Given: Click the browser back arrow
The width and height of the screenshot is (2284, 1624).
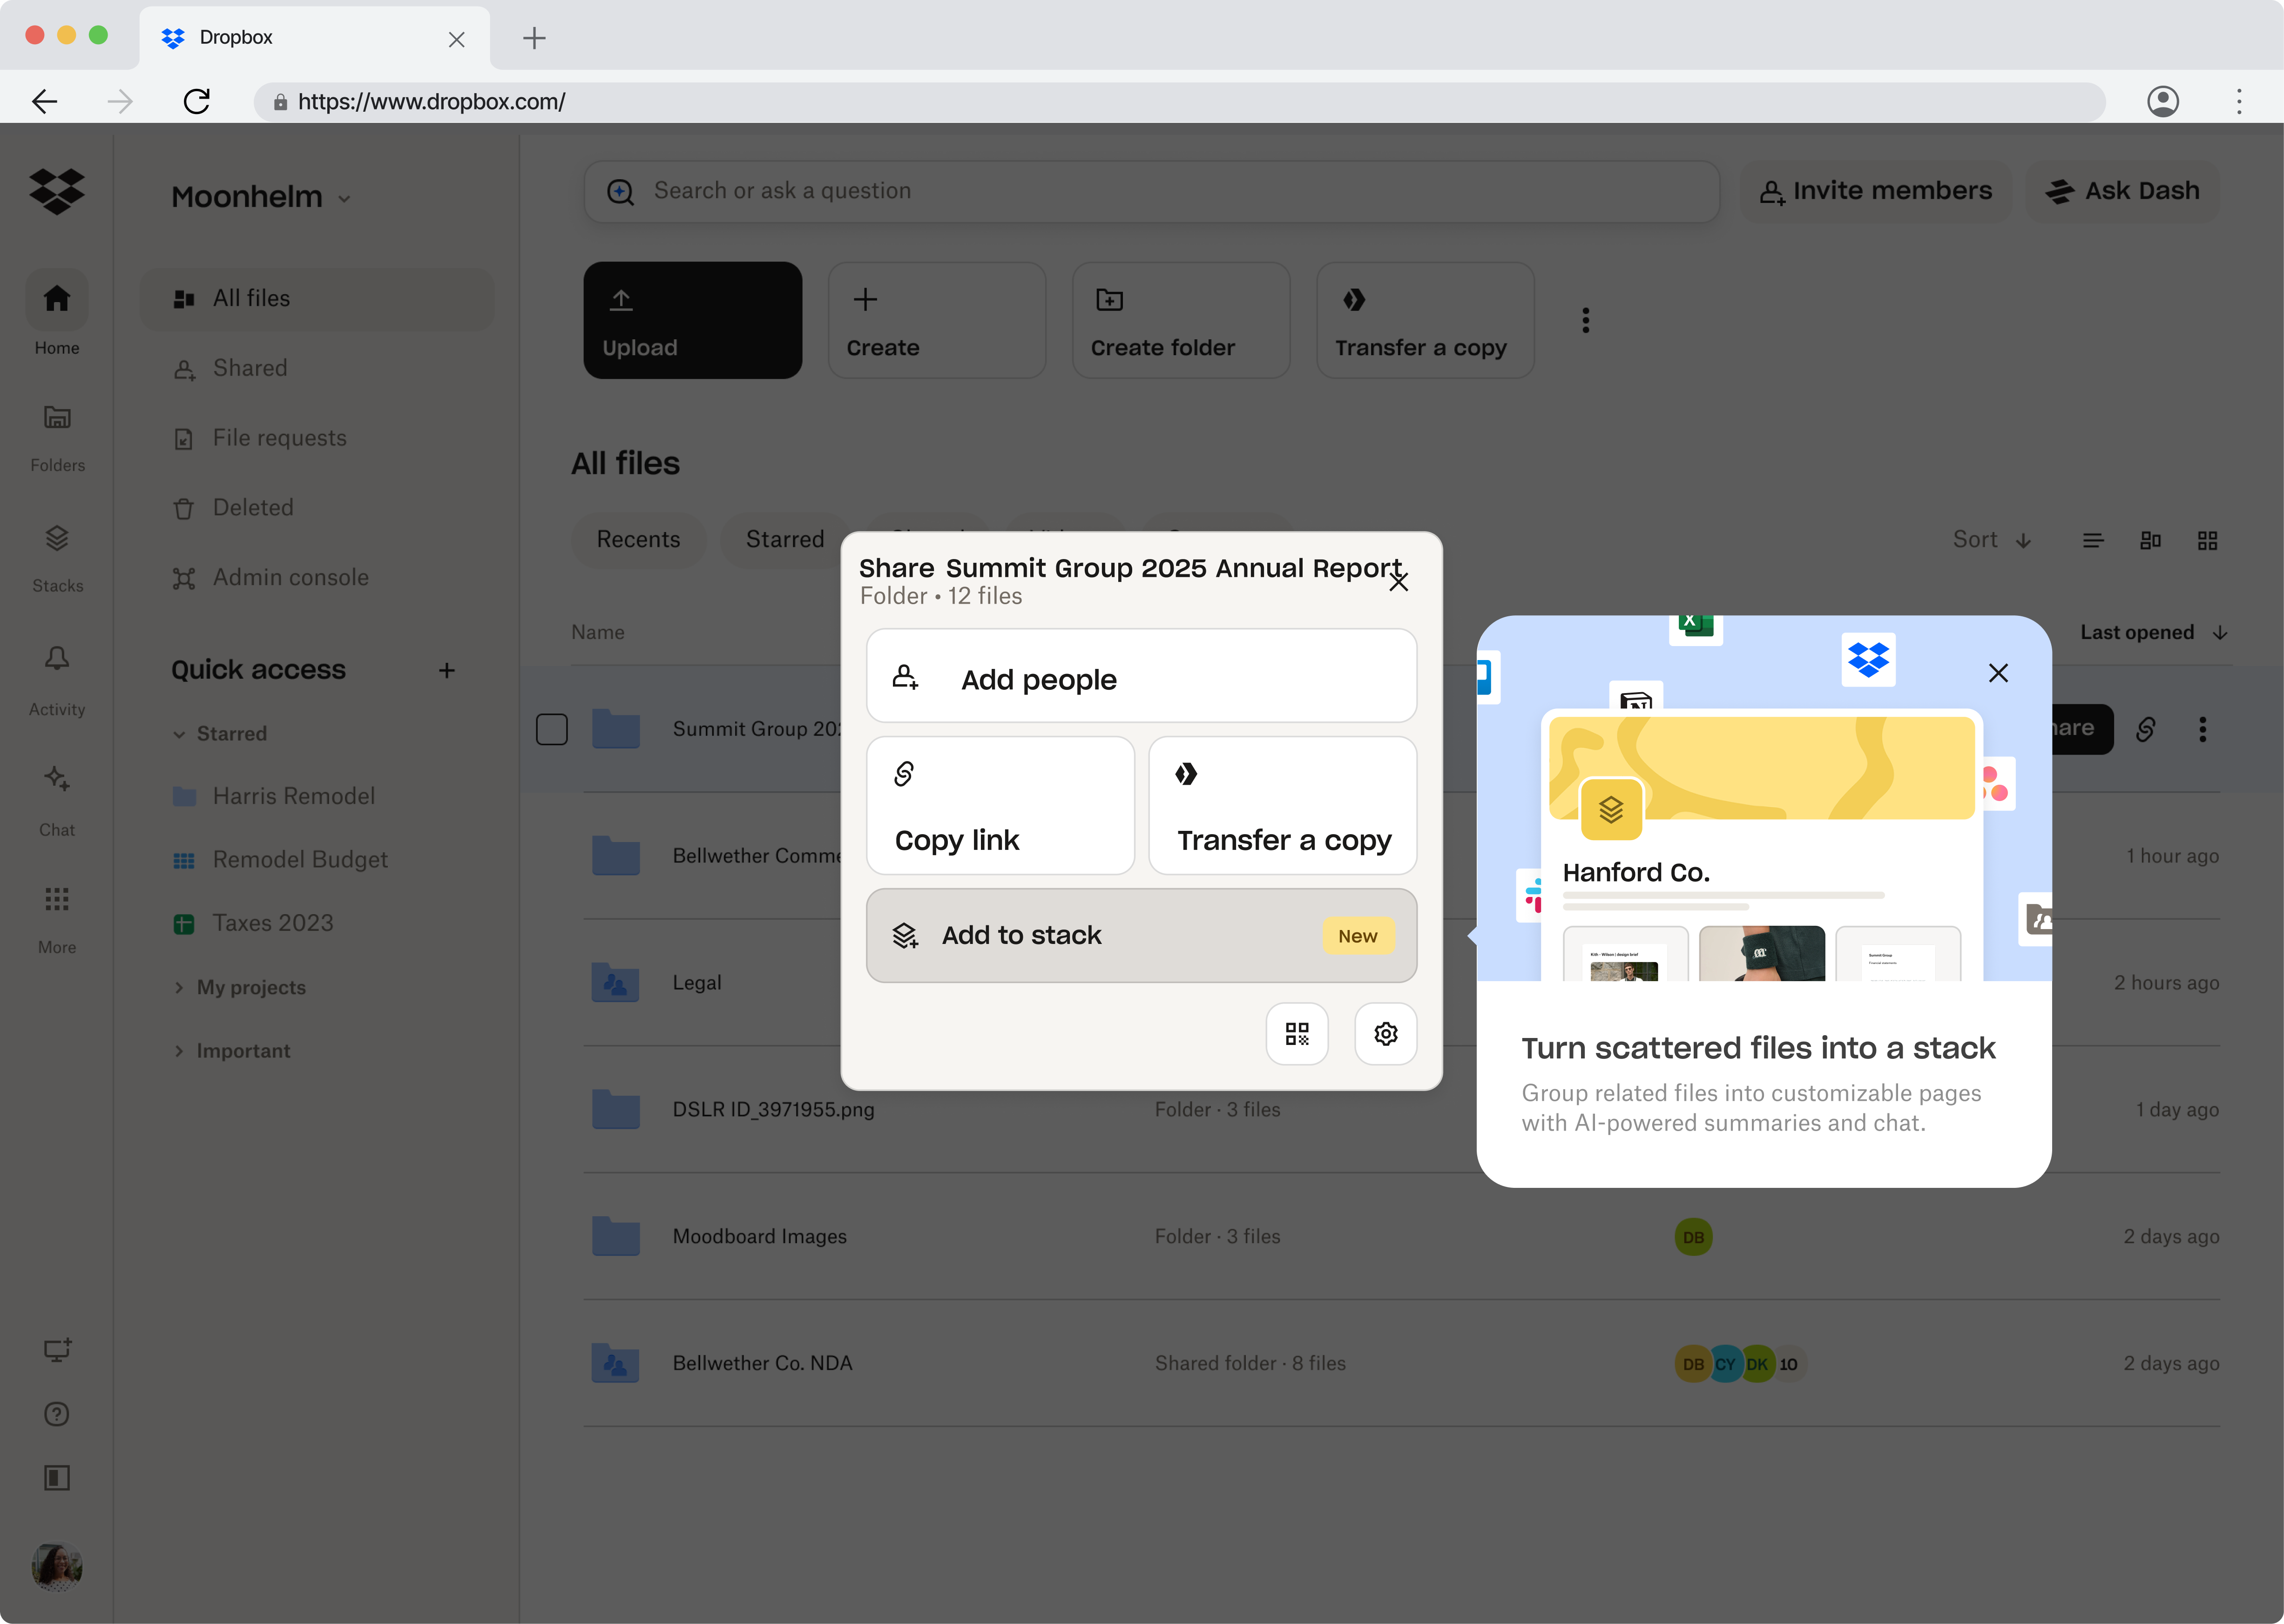Looking at the screenshot, I should (45, 101).
